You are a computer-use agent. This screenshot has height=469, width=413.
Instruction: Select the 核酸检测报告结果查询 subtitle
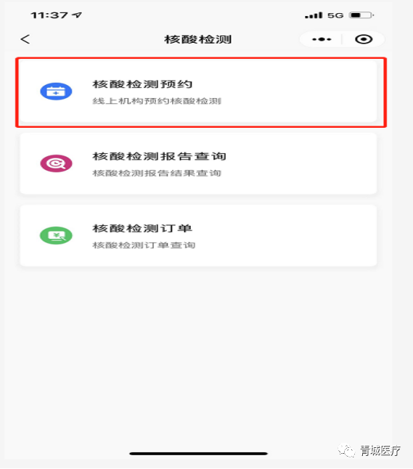[x=157, y=174]
